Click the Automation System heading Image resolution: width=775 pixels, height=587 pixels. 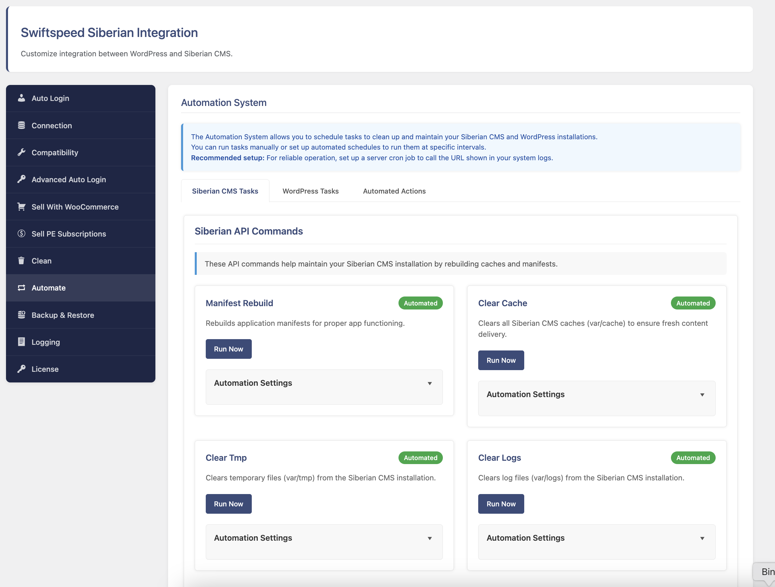pos(223,103)
